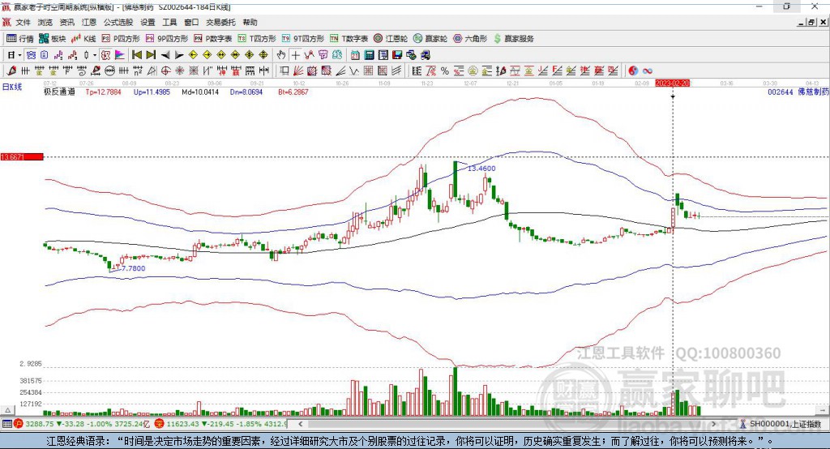Jump to first bar icon
This screenshot has height=449, width=830.
[136, 55]
